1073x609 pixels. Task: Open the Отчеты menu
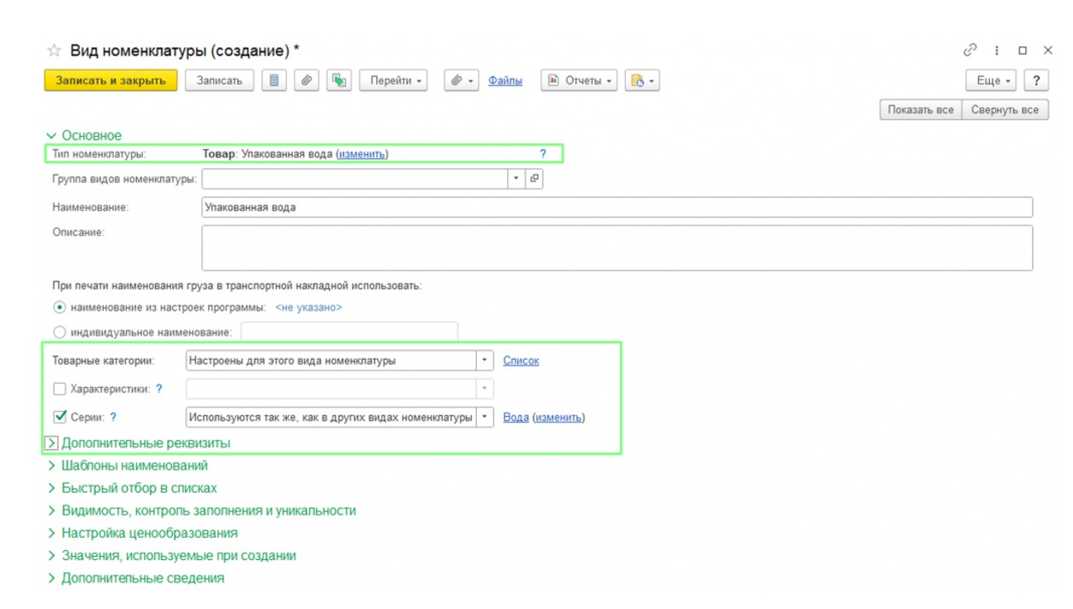[x=579, y=81]
